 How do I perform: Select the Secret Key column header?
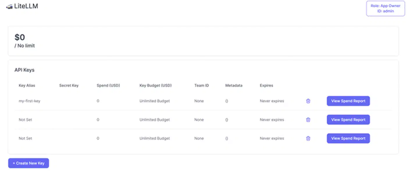click(x=69, y=86)
